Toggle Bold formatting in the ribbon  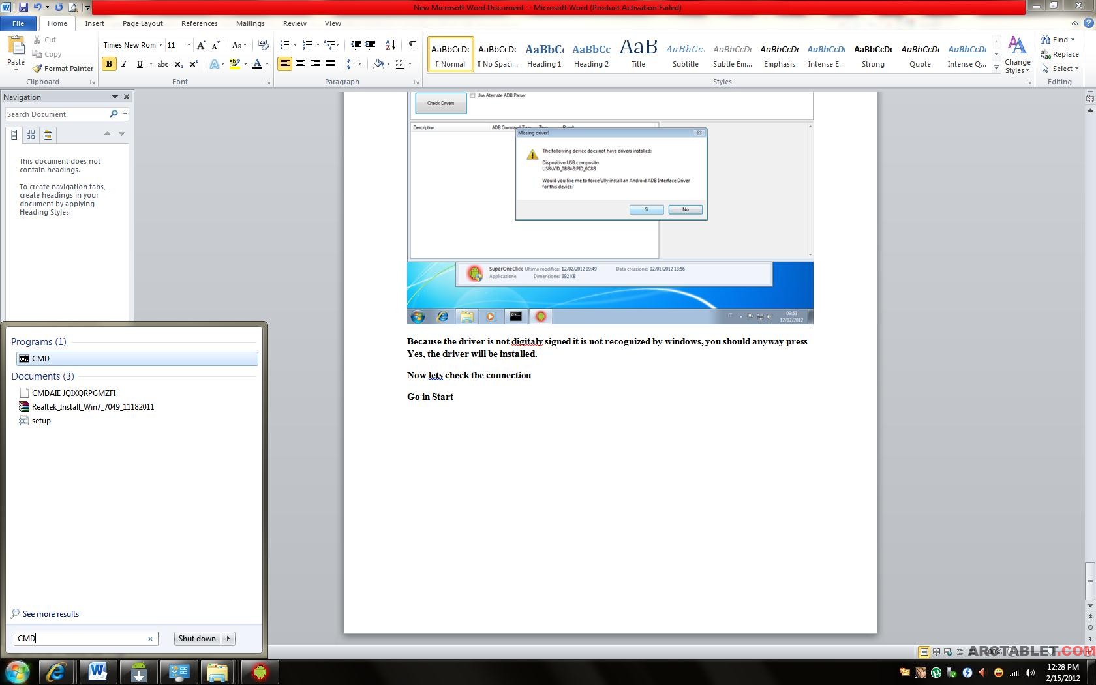[x=109, y=64]
